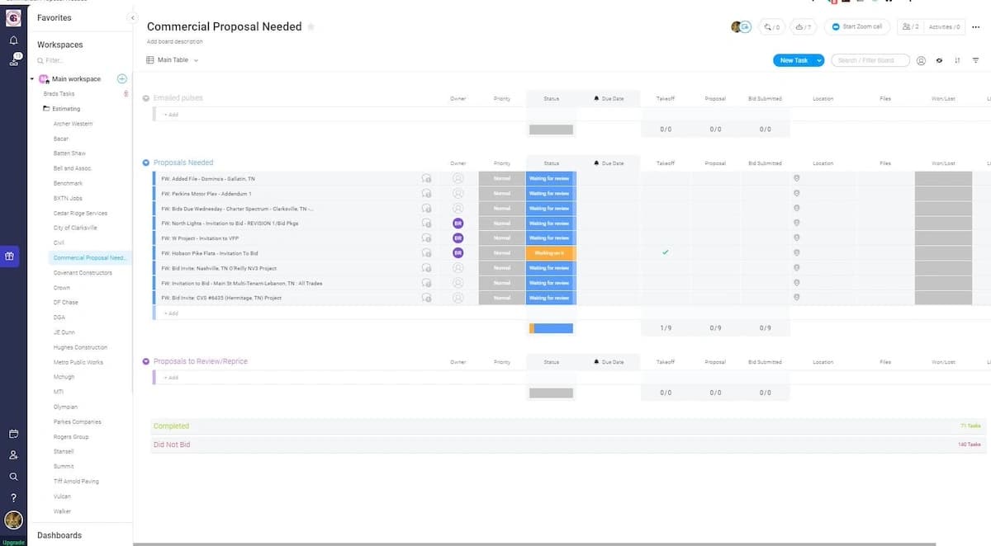Open the filter funnel icon in toolbar
The width and height of the screenshot is (991, 546).
pos(975,60)
